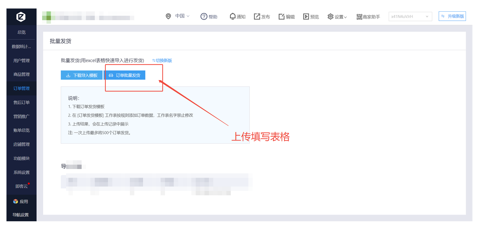Open 即客云 in the sidebar
The height and width of the screenshot is (228, 478).
(x=21, y=186)
